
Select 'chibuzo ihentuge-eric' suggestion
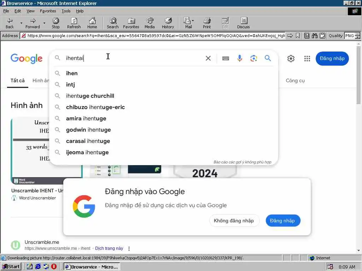(163, 107)
